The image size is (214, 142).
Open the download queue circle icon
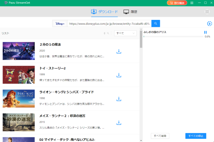(209, 24)
